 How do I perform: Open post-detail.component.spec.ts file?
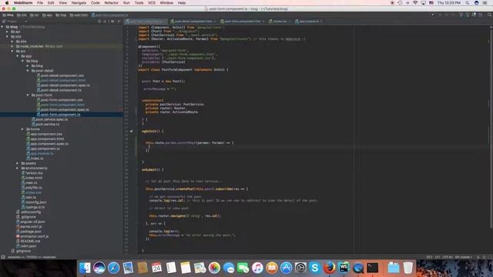coord(63,85)
